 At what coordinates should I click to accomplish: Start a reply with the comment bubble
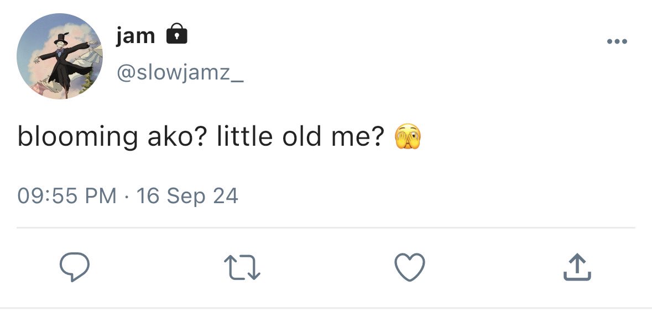tap(75, 267)
